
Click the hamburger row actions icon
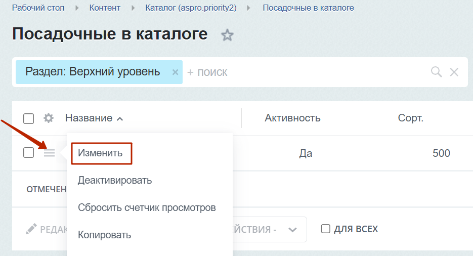pos(49,153)
